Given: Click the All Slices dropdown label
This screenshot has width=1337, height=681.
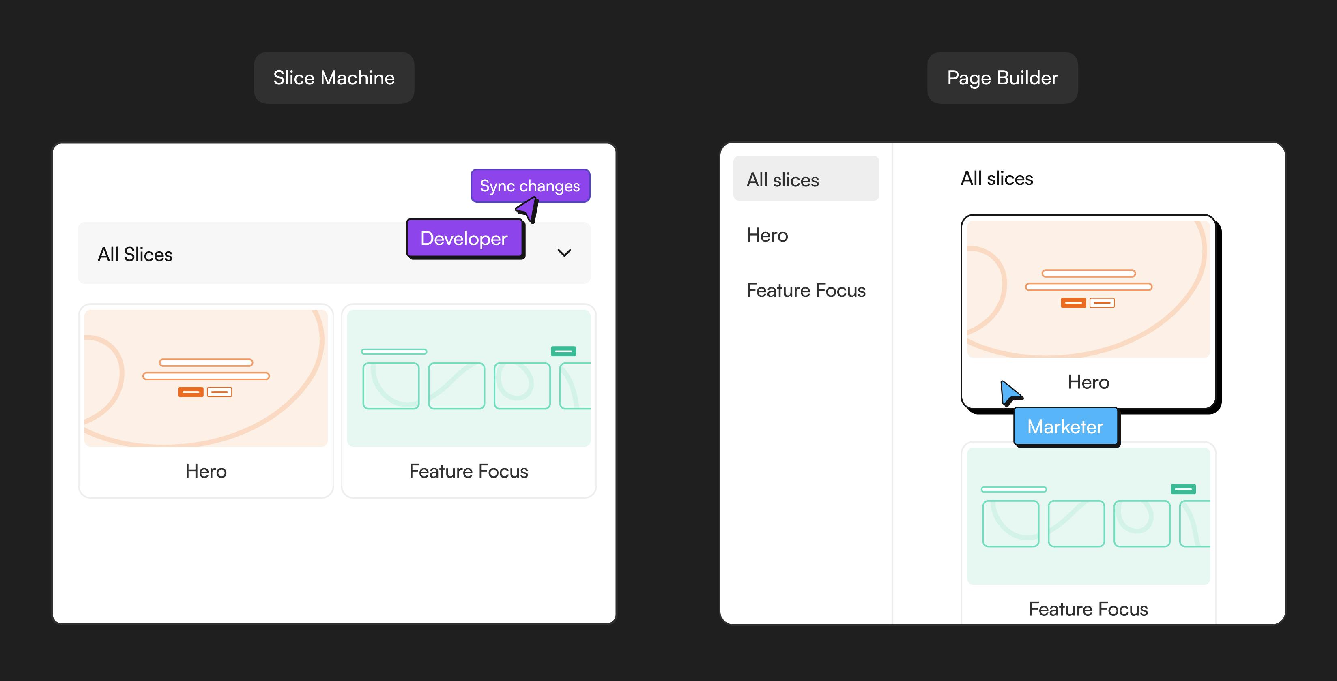Looking at the screenshot, I should (135, 254).
